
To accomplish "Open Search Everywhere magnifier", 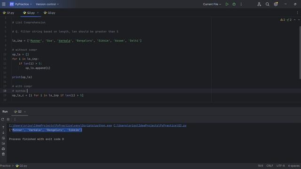I will click(267, 4).
